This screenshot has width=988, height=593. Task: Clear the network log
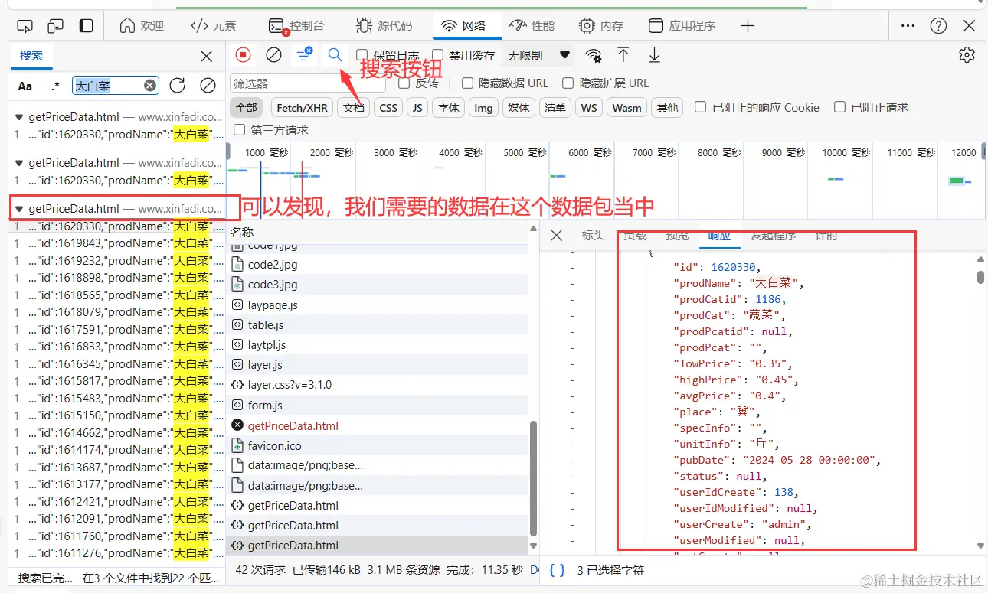[x=273, y=55]
